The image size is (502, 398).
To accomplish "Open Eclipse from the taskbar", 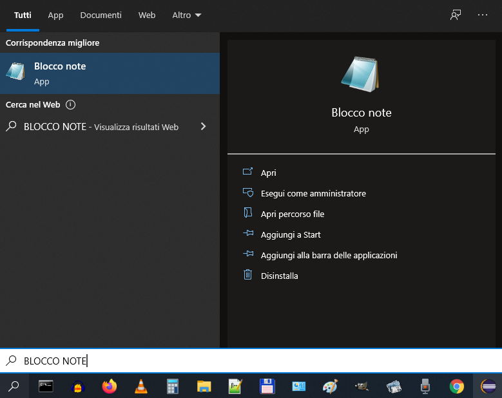I will click(488, 386).
